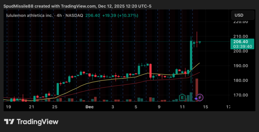The height and width of the screenshot is (132, 259).
Task: Click the TradingView logo icon
Action: [x=9, y=122]
